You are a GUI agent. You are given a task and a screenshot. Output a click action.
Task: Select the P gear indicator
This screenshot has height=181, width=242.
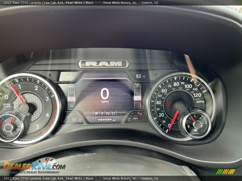tap(97, 114)
